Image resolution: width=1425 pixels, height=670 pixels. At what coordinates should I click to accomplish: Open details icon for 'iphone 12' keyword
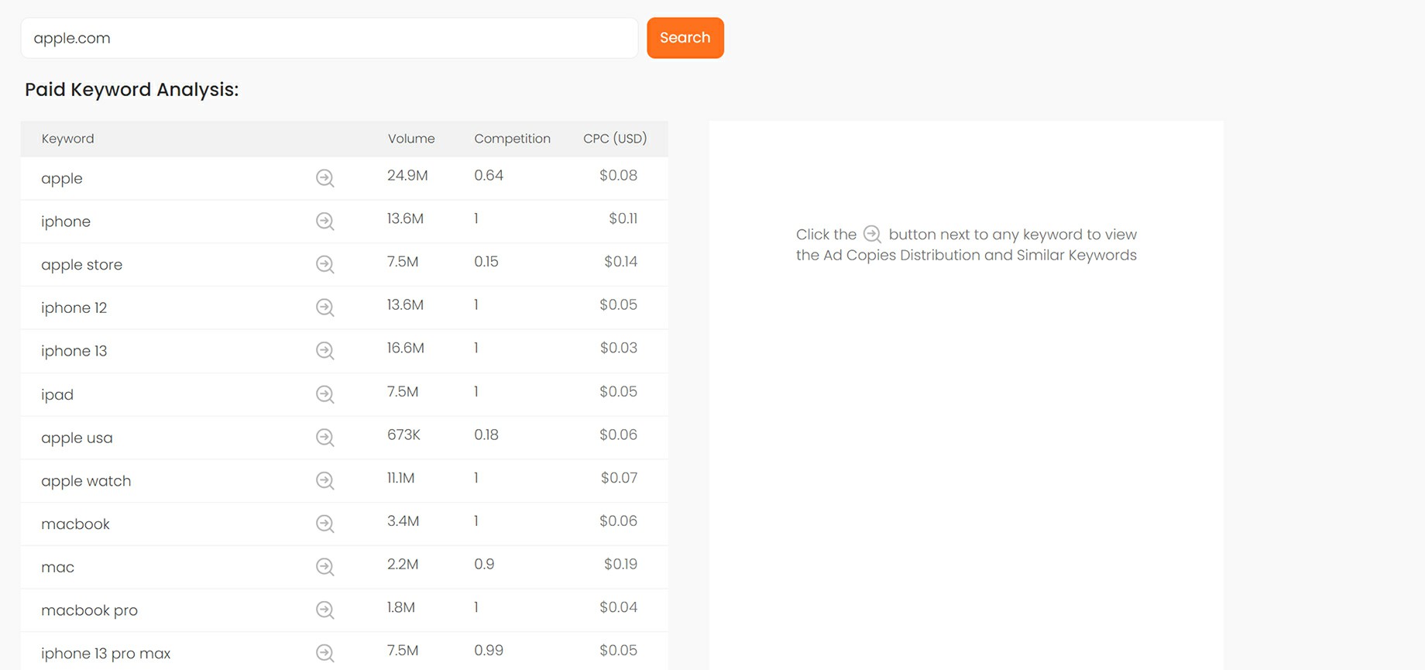click(325, 308)
